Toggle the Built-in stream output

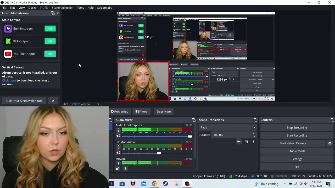coord(50,28)
